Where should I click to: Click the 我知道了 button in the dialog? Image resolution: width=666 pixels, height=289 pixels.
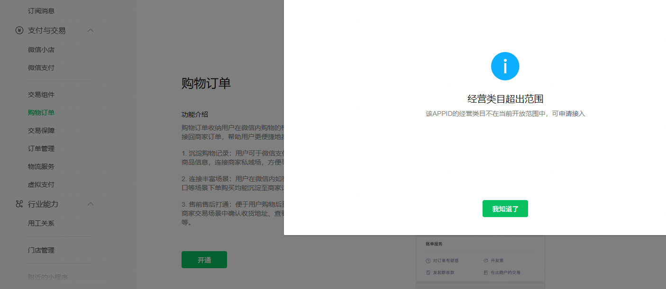505,209
